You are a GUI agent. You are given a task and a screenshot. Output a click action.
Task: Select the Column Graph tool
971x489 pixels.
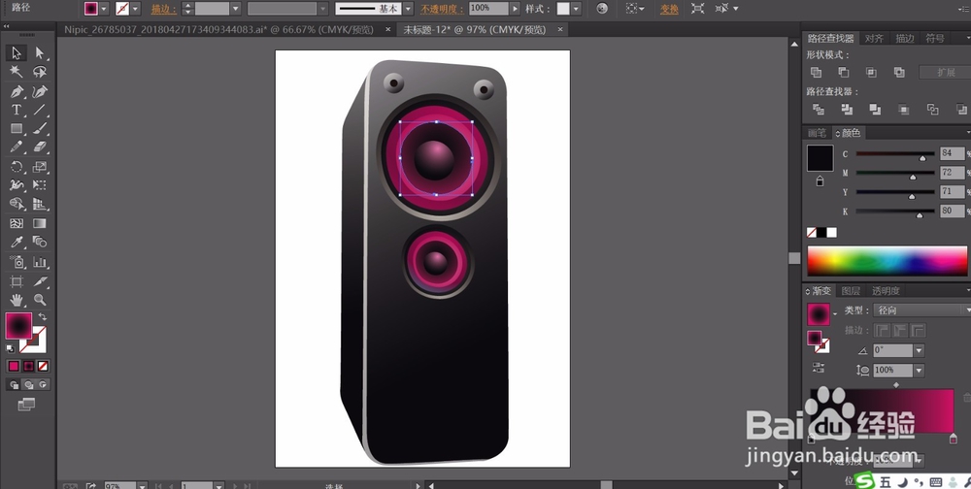coord(40,262)
